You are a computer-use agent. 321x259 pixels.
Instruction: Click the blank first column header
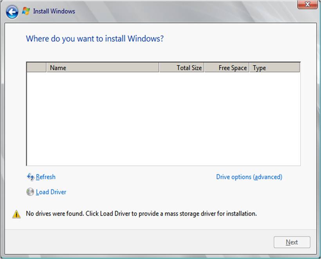tap(36, 68)
